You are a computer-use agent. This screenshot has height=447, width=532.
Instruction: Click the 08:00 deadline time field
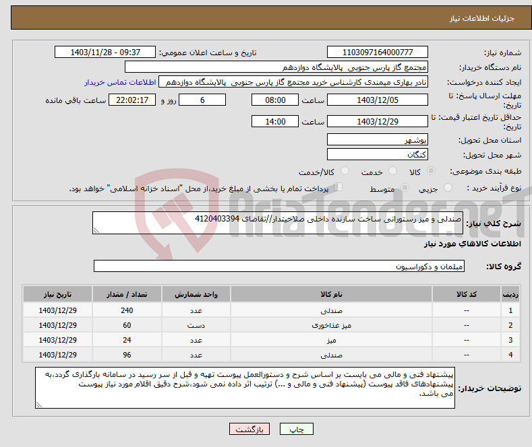[x=274, y=100]
